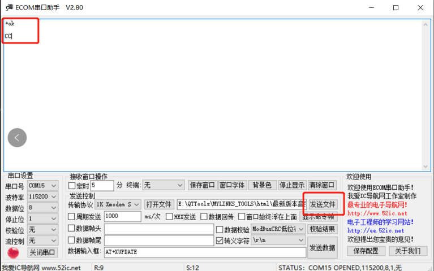Click the 数据输入框 AT+XUPDATE input field
This screenshot has width=434, height=271.
coord(204,252)
